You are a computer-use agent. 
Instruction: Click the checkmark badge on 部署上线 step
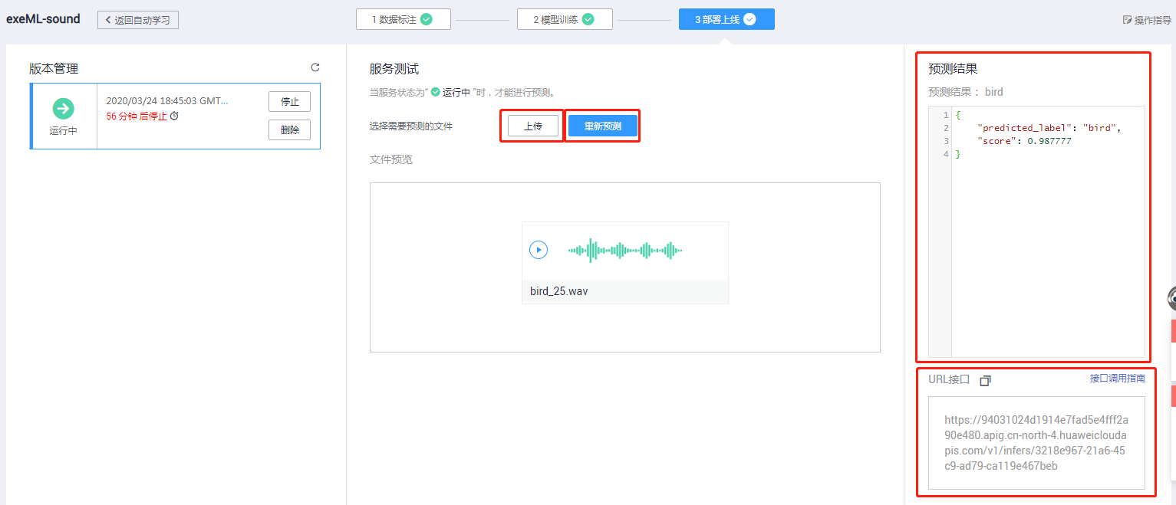click(750, 19)
